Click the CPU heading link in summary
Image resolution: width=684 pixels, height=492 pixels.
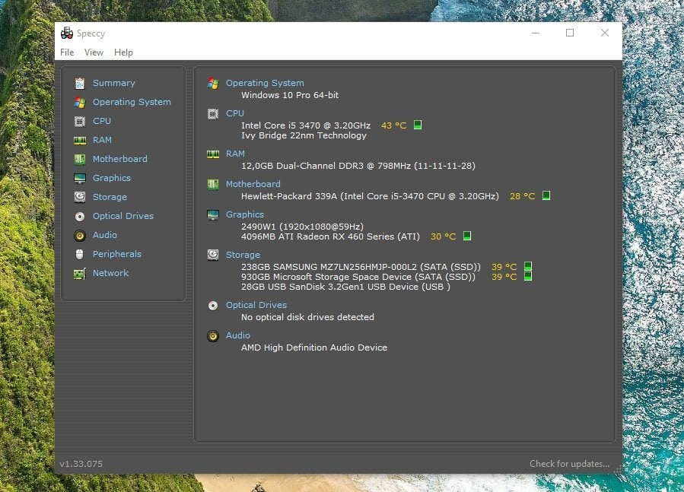pyautogui.click(x=234, y=113)
